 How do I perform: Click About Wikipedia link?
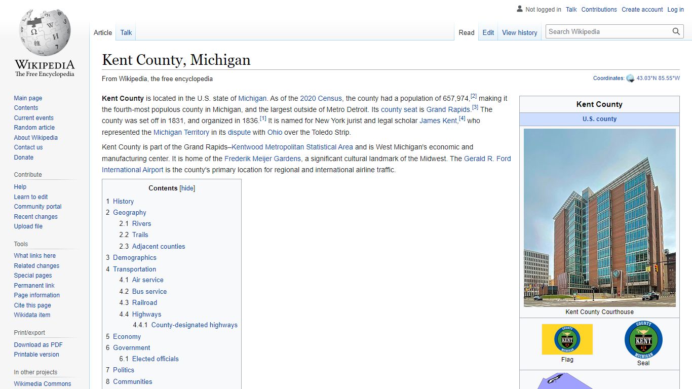(x=35, y=138)
